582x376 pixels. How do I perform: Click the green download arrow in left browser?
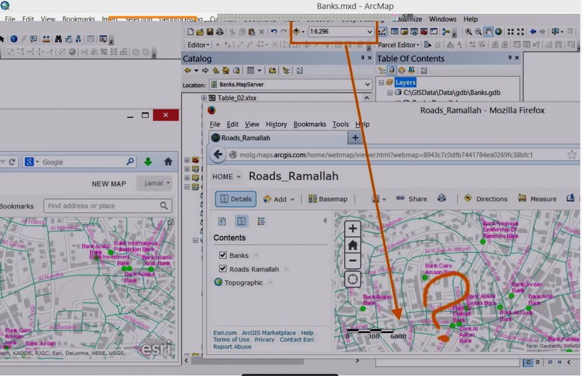click(148, 161)
